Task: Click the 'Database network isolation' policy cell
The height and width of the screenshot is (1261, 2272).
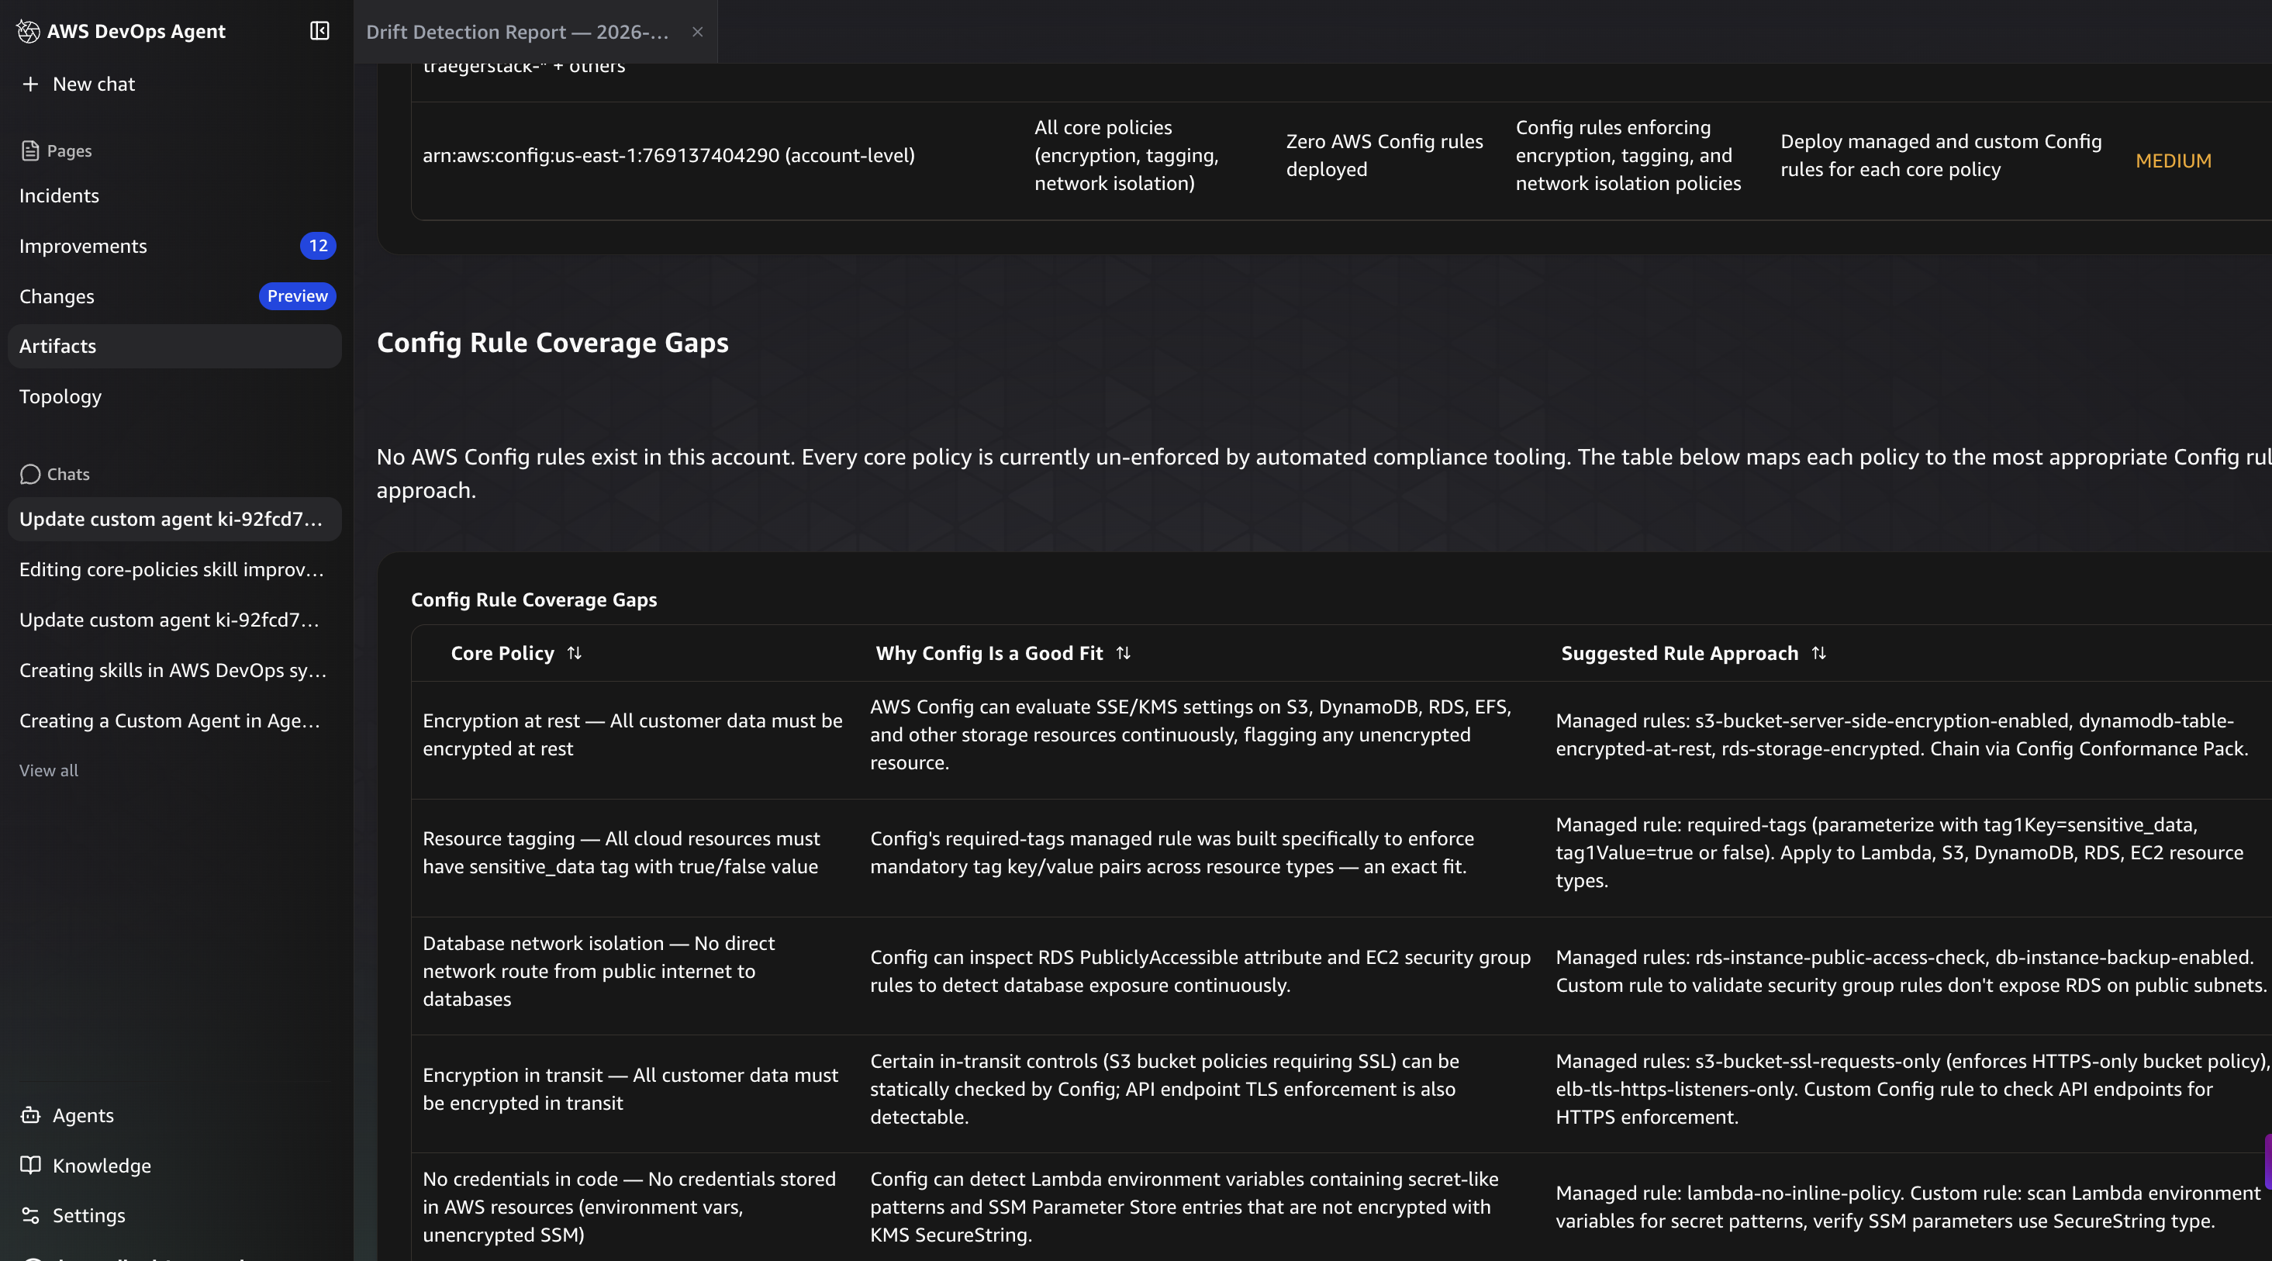Action: (x=599, y=972)
